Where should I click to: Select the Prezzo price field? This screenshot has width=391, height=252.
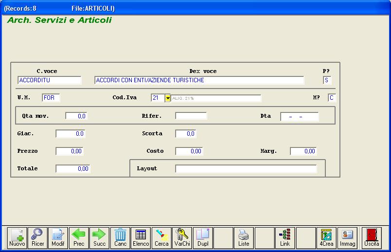click(70, 151)
